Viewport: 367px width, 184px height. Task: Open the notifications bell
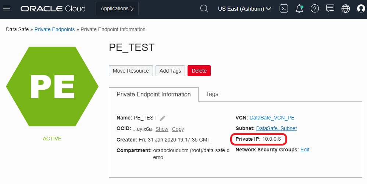point(299,8)
